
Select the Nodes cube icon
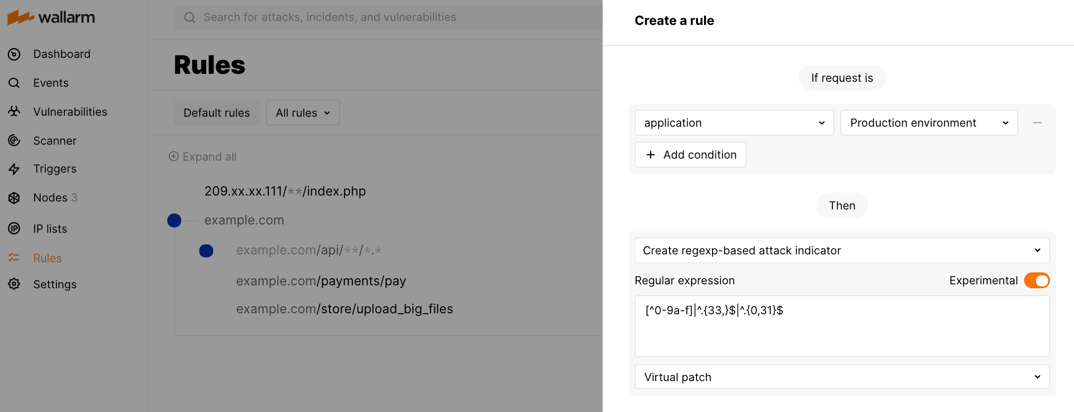pyautogui.click(x=14, y=198)
